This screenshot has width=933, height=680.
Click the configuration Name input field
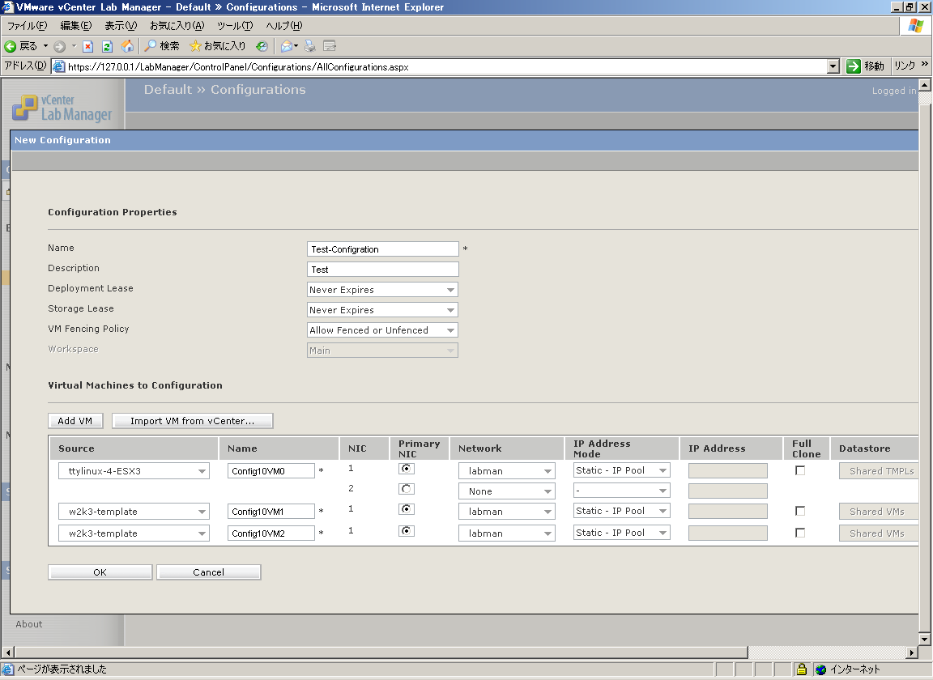(x=382, y=249)
